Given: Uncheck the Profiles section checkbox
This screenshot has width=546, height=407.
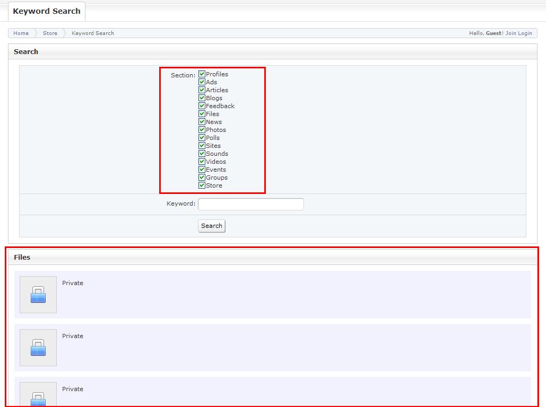Looking at the screenshot, I should 202,74.
